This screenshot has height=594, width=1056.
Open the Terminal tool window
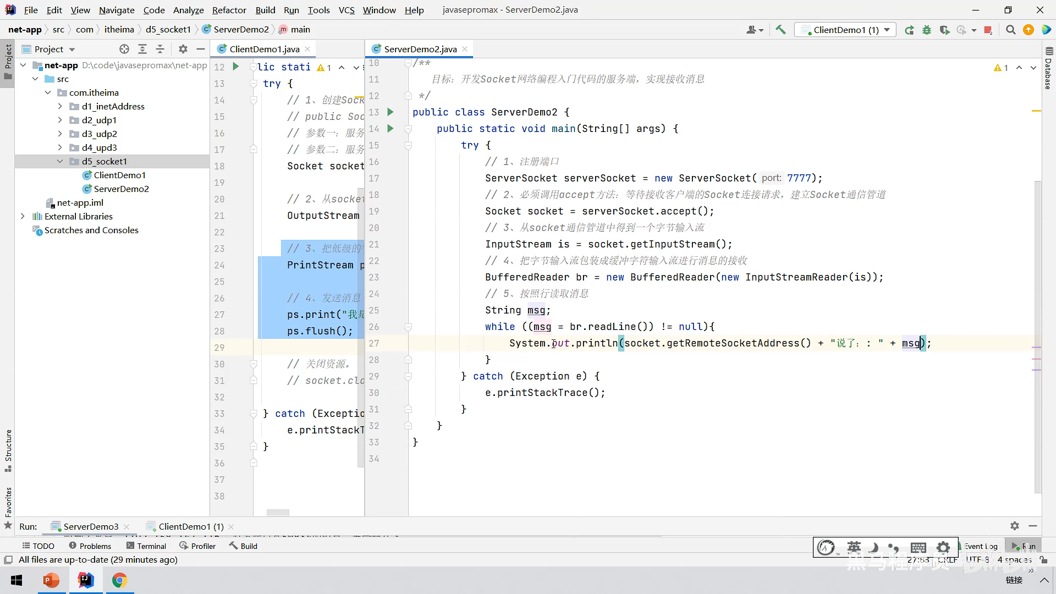[146, 546]
